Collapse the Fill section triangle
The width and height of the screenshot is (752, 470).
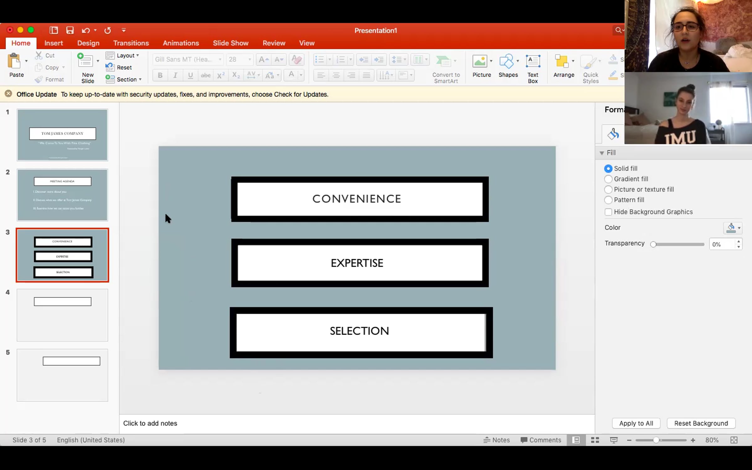(x=602, y=153)
